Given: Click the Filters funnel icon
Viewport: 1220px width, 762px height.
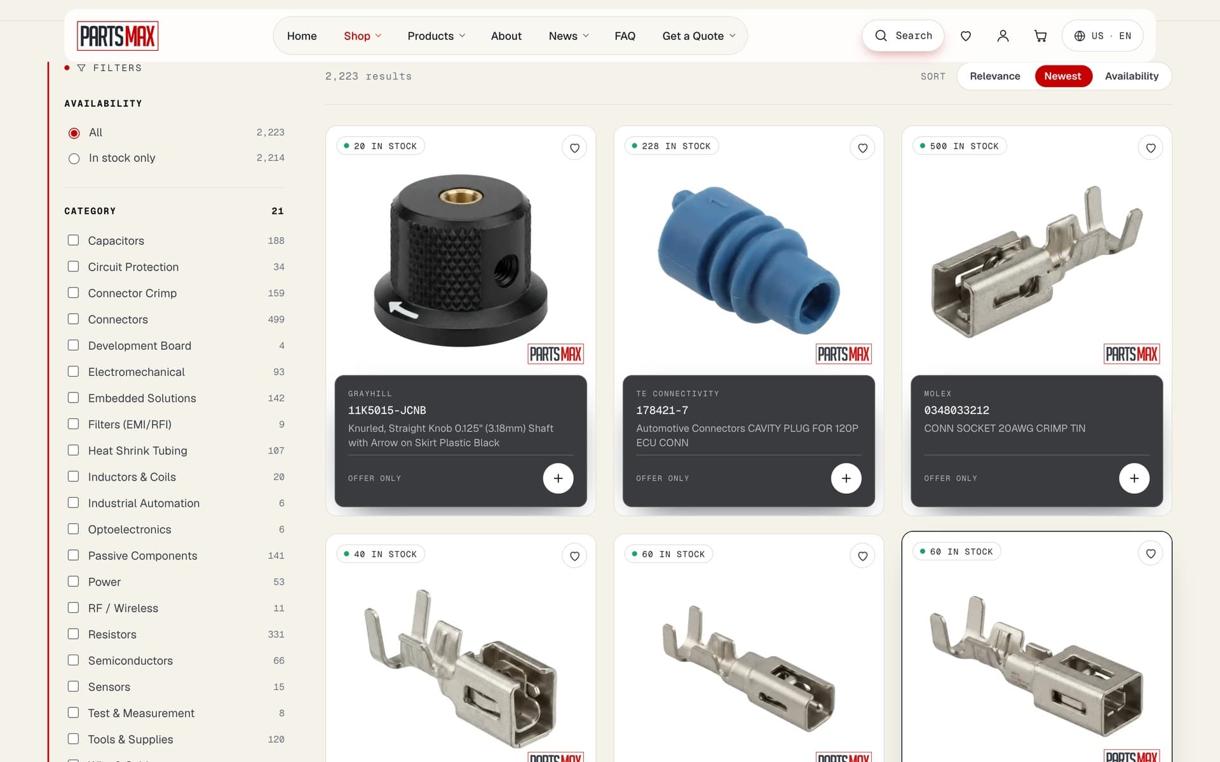Looking at the screenshot, I should (x=81, y=68).
